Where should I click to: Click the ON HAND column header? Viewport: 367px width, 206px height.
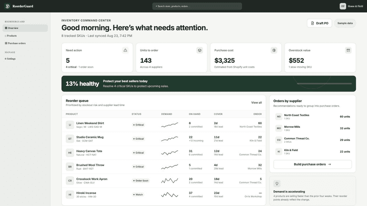(195, 114)
